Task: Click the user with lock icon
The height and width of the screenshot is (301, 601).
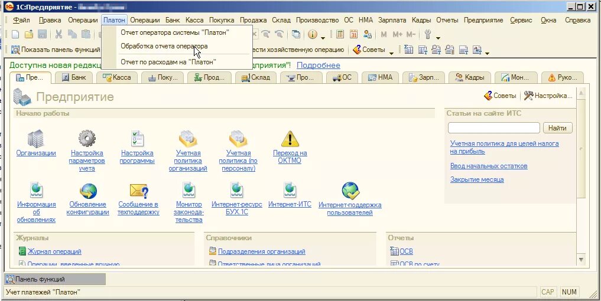Action: tap(368, 34)
